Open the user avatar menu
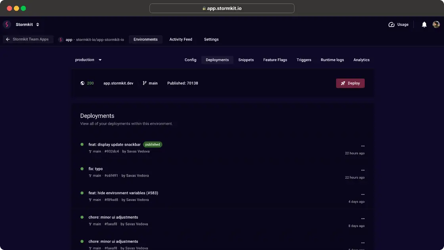 point(436,25)
